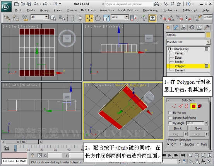Viewport: 214px width, 166px height.
Task: Enable the By Vertex checkbox
Action: click(170, 113)
